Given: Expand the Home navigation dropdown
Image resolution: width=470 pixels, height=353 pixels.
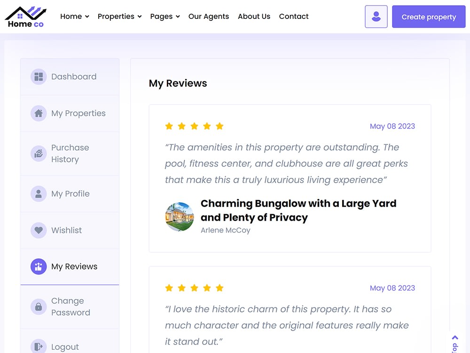Looking at the screenshot, I should coord(74,16).
